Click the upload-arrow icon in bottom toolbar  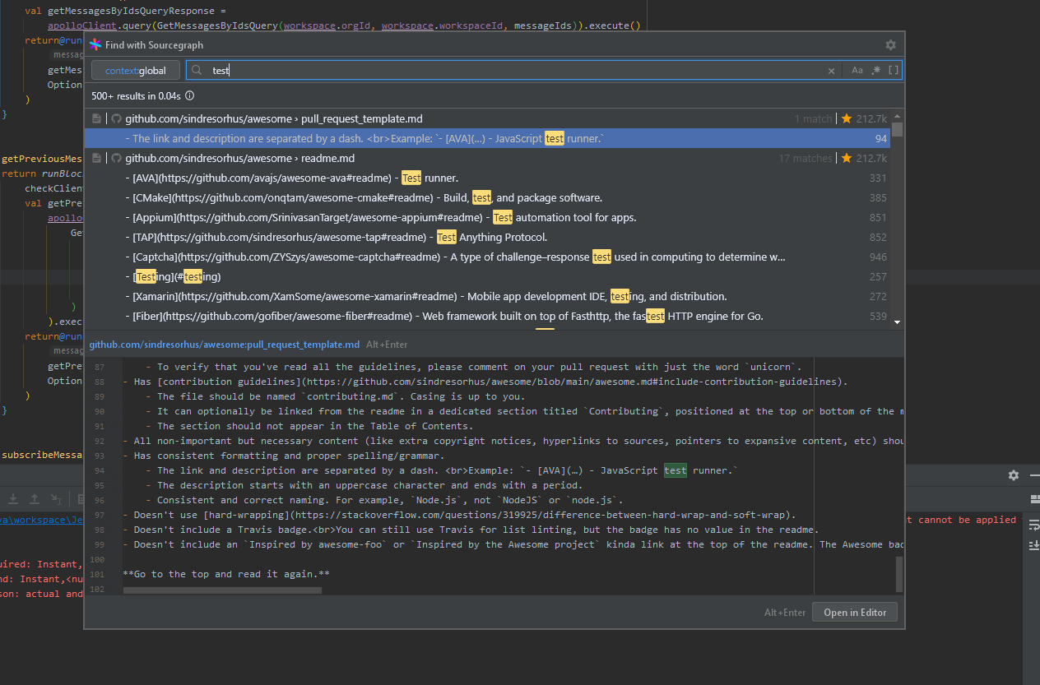tap(35, 498)
